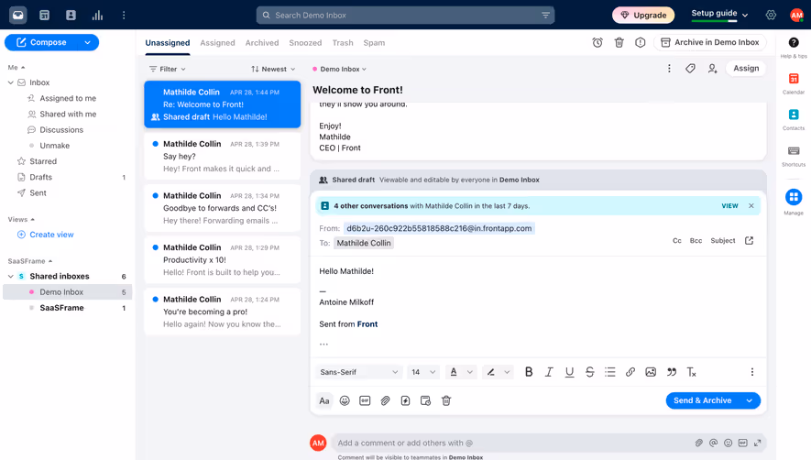Open top bar more options menu

pos(124,15)
